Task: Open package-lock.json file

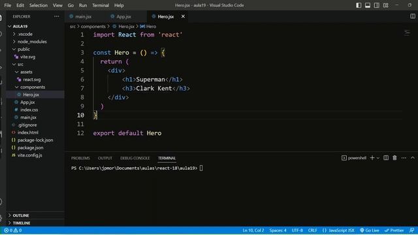Action: [x=36, y=140]
